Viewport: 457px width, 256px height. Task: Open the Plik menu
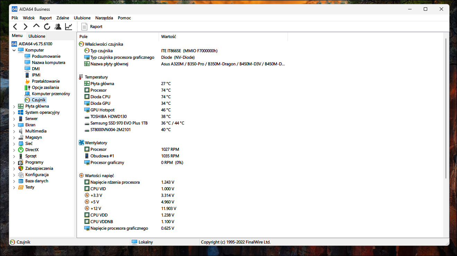pyautogui.click(x=15, y=18)
